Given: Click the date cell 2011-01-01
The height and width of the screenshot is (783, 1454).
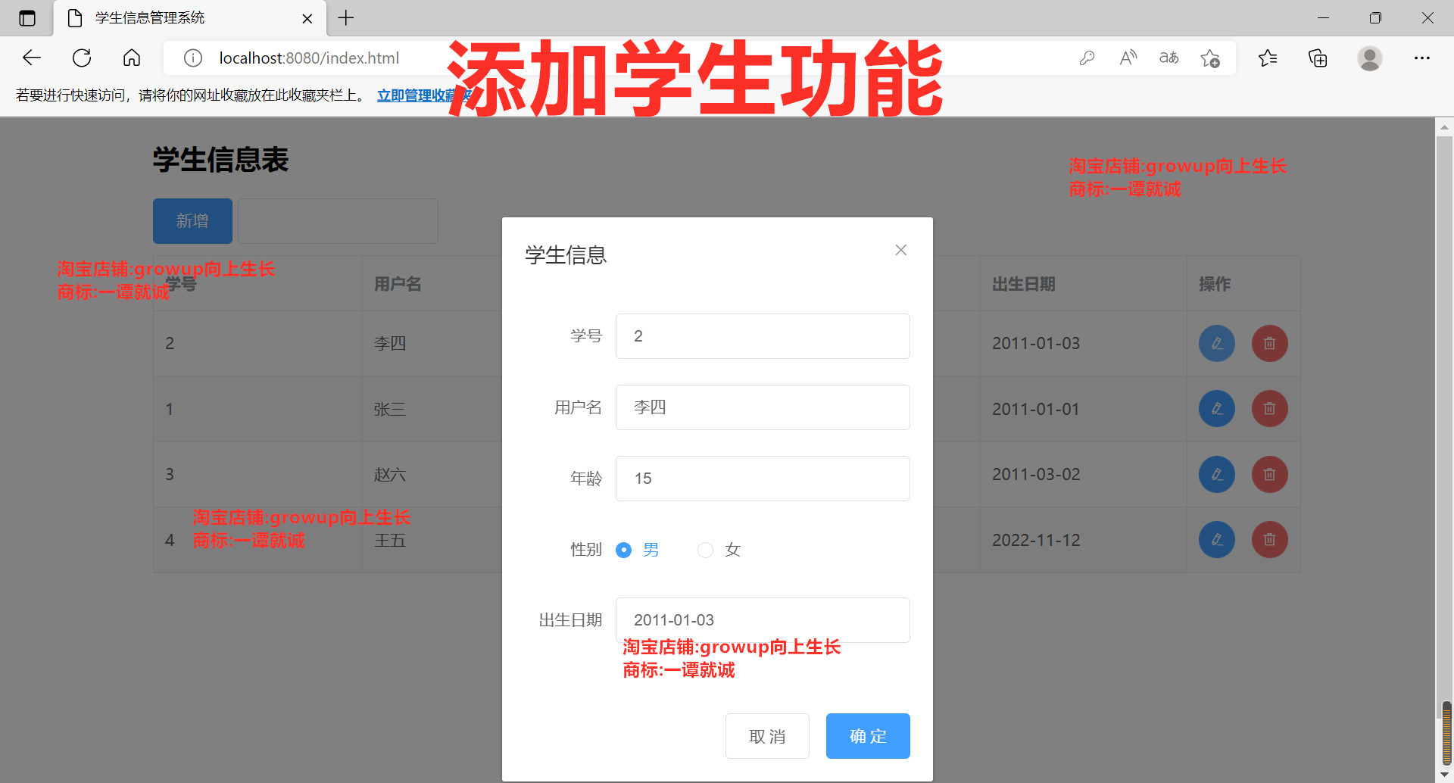Looking at the screenshot, I should click(1036, 409).
